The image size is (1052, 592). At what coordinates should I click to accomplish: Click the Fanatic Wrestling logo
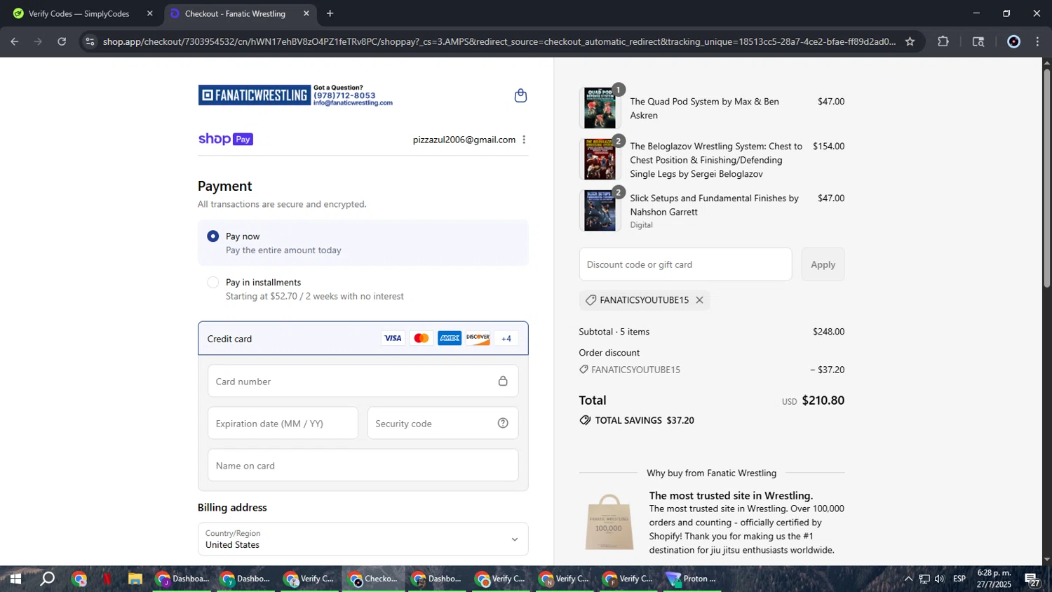point(254,95)
